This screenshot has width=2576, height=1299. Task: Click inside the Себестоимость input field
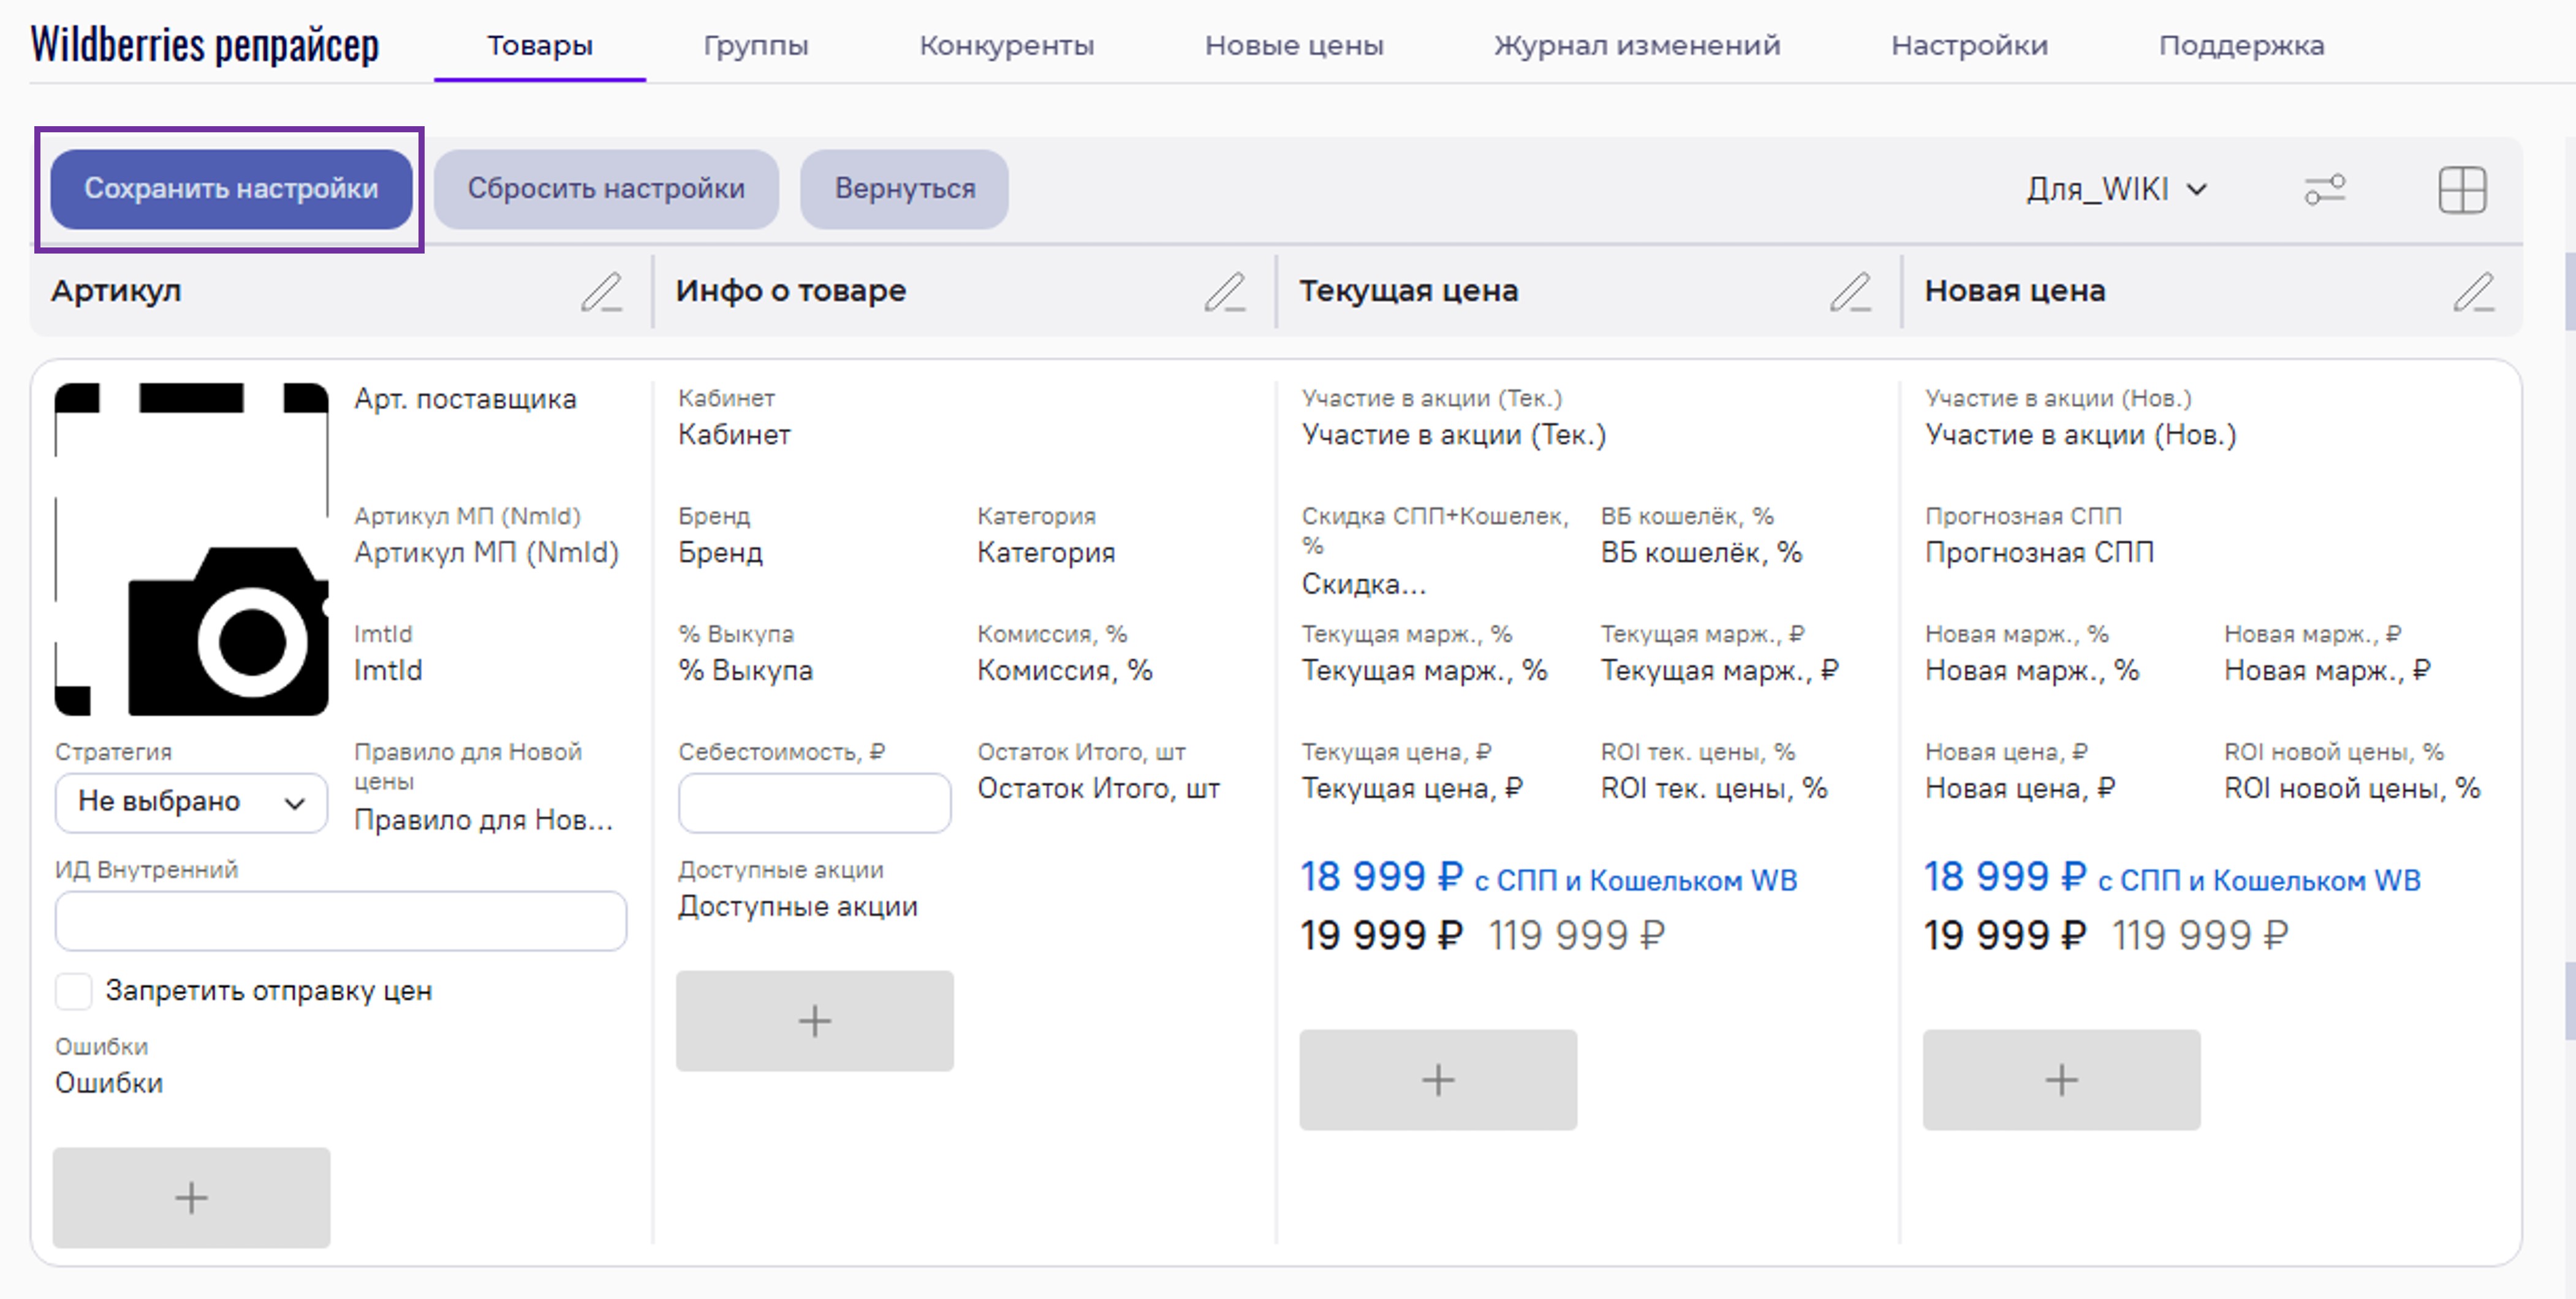[814, 802]
